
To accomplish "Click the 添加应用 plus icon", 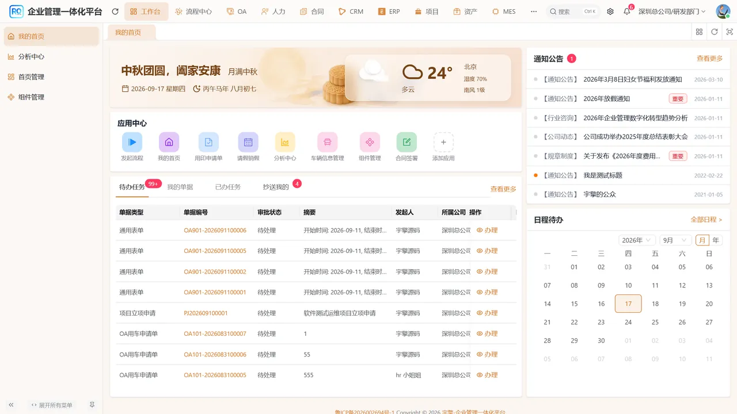I will (443, 142).
